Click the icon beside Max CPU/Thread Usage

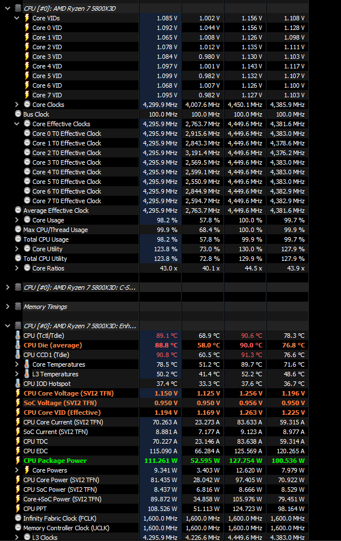[18, 229]
